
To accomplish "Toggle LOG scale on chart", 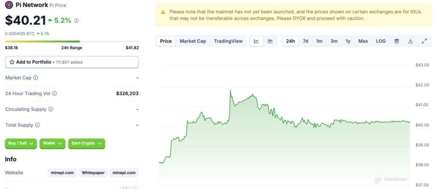I will click(x=381, y=41).
